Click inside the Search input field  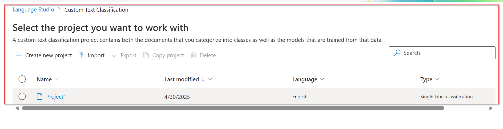tap(445, 53)
